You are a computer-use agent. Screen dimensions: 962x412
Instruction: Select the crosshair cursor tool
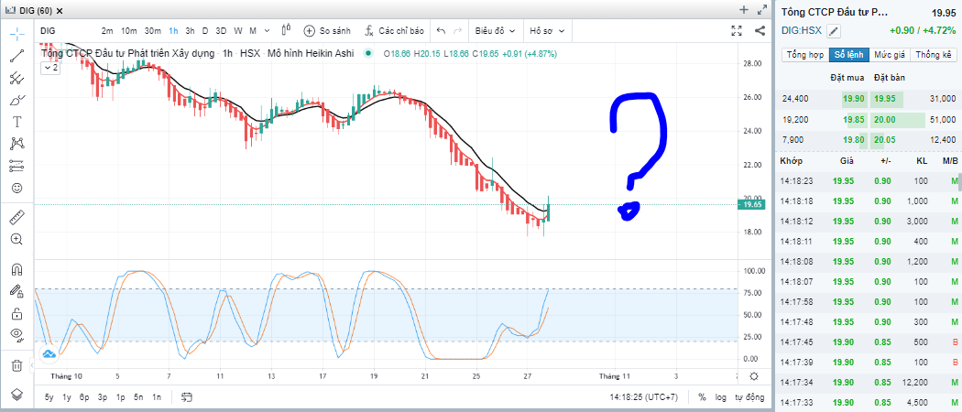(x=17, y=33)
